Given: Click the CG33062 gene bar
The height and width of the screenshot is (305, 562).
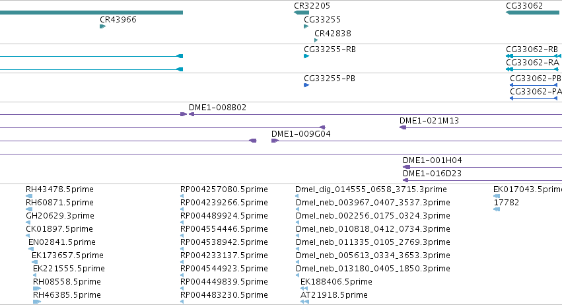Looking at the screenshot, I should click(x=532, y=13).
